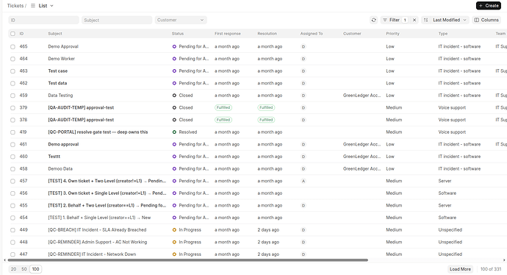Click Fulfilled first response badge on ticket 379
Viewport: 507px width, 275px height.
tap(223, 108)
